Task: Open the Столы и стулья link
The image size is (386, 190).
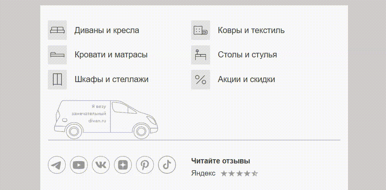Action: pos(247,55)
